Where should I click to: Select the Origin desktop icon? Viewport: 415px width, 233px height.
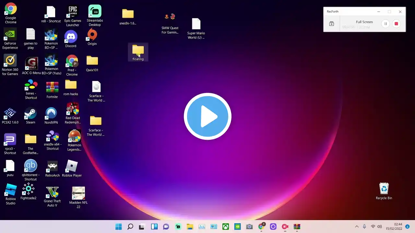coord(92,37)
